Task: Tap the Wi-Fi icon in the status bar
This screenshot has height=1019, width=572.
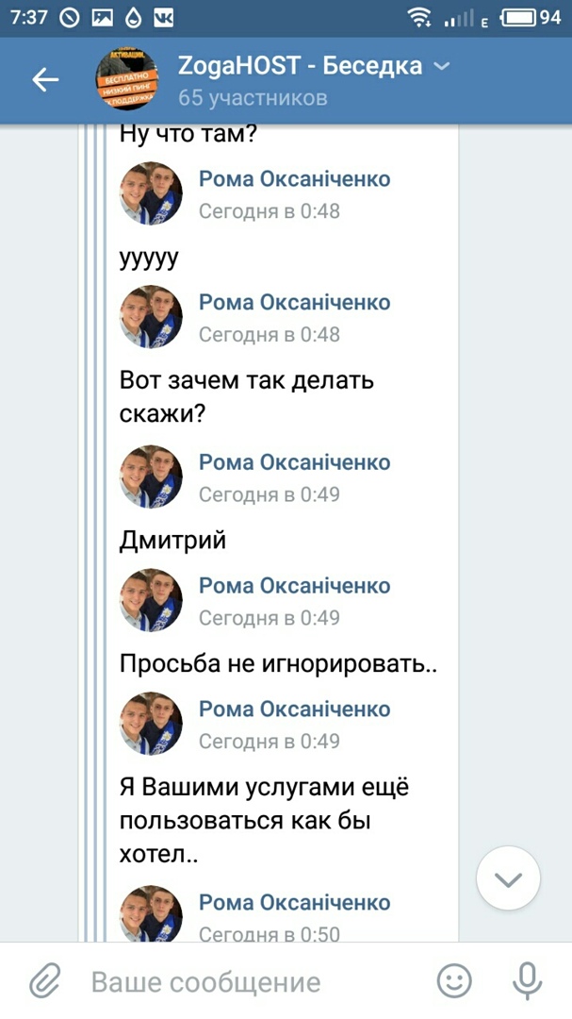Action: (419, 17)
